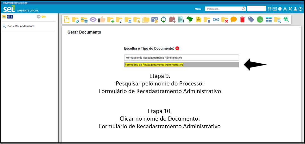
Task: Click the blue chain link icon
Action: click(x=216, y=20)
